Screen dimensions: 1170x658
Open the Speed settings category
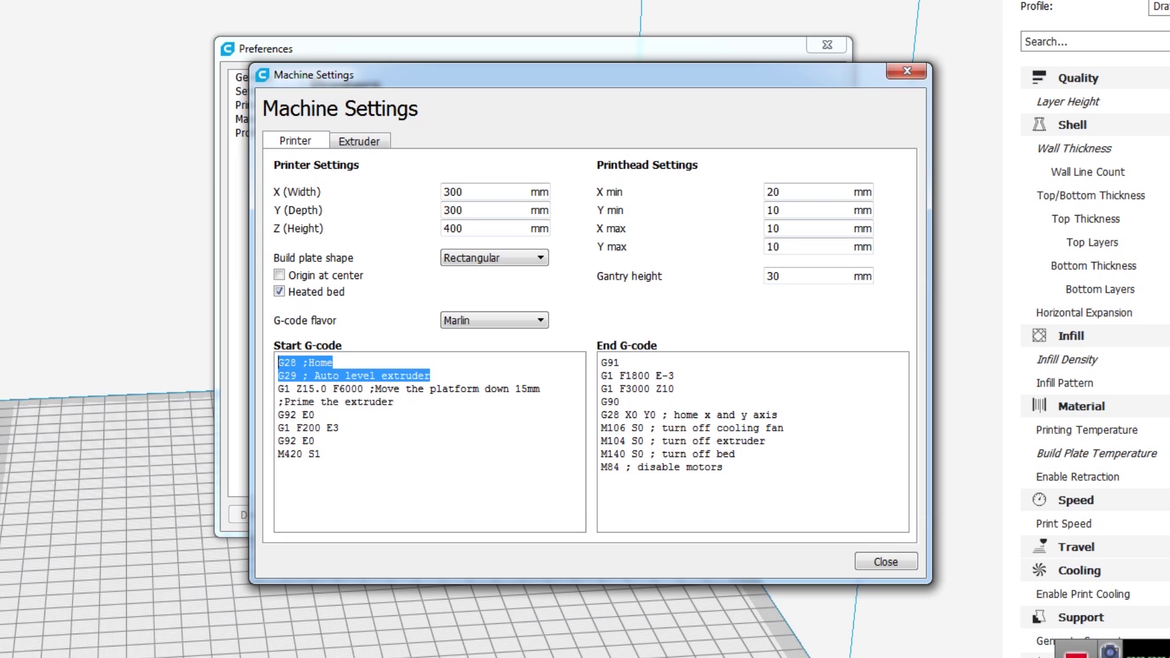point(1076,500)
